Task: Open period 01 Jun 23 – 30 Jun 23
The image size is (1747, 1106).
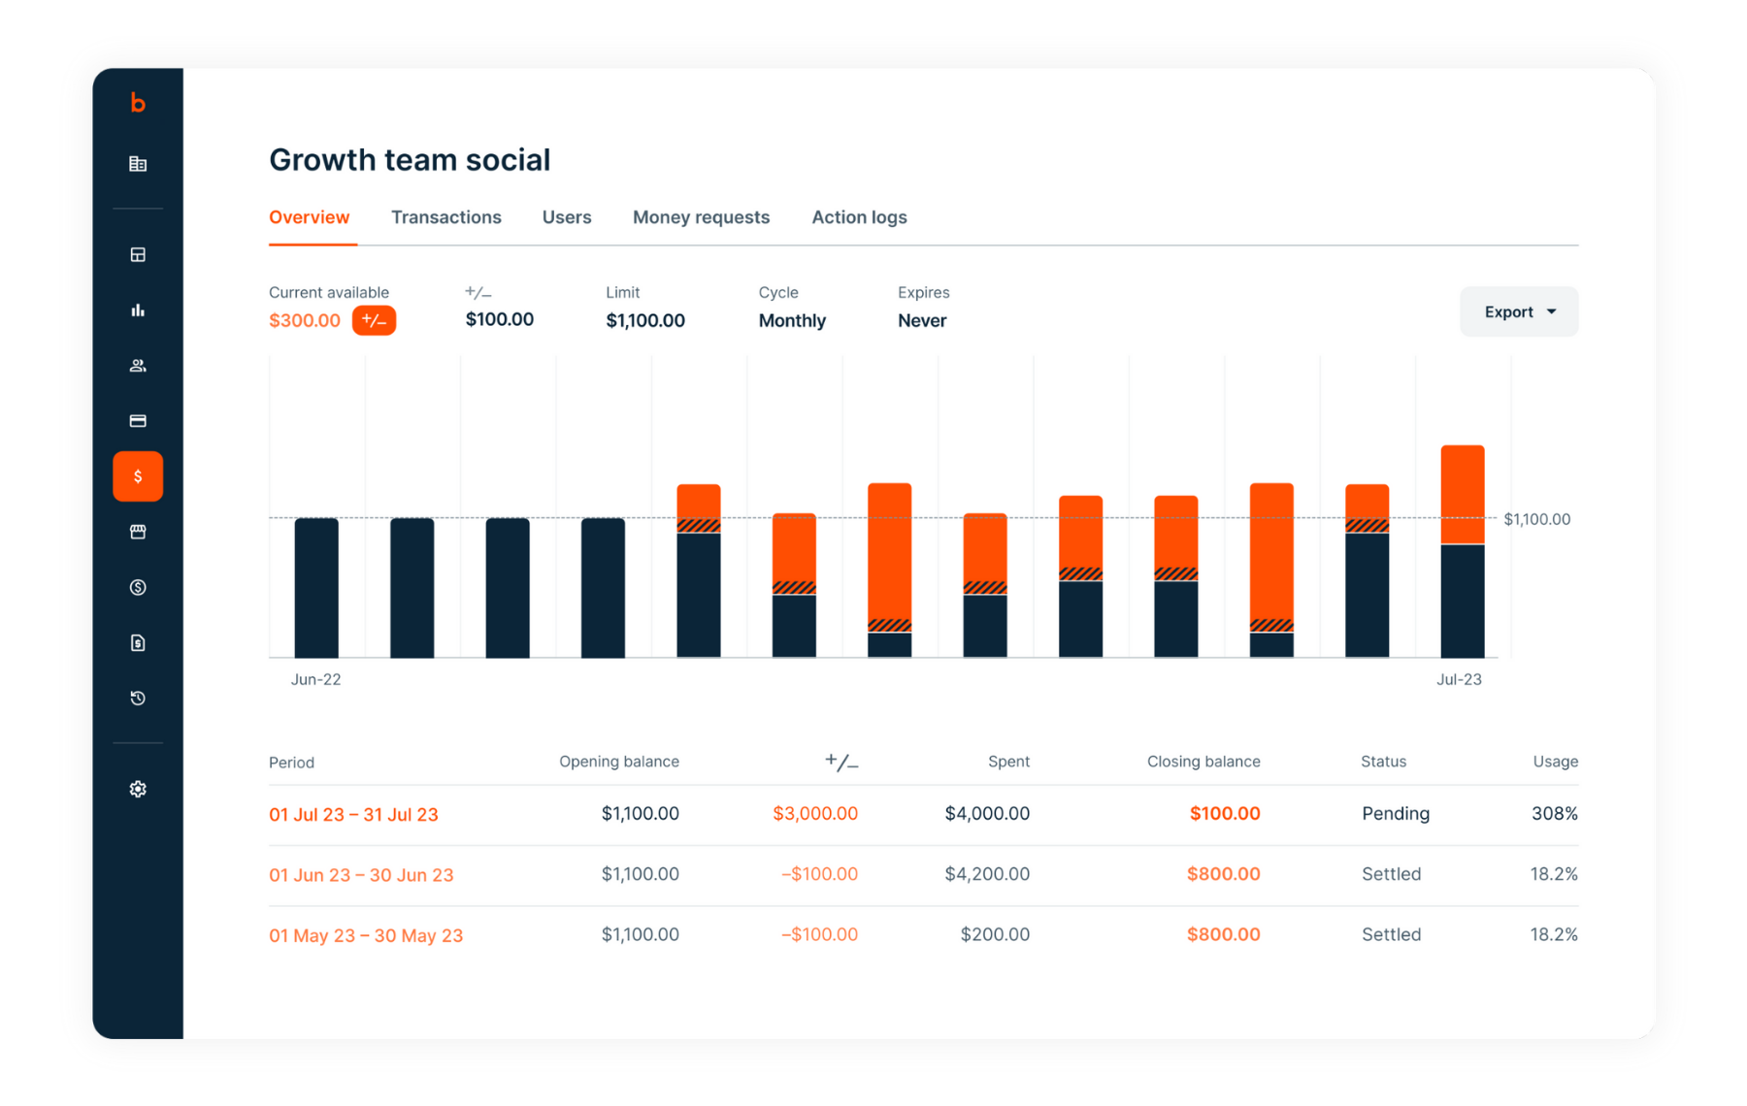Action: tap(361, 875)
